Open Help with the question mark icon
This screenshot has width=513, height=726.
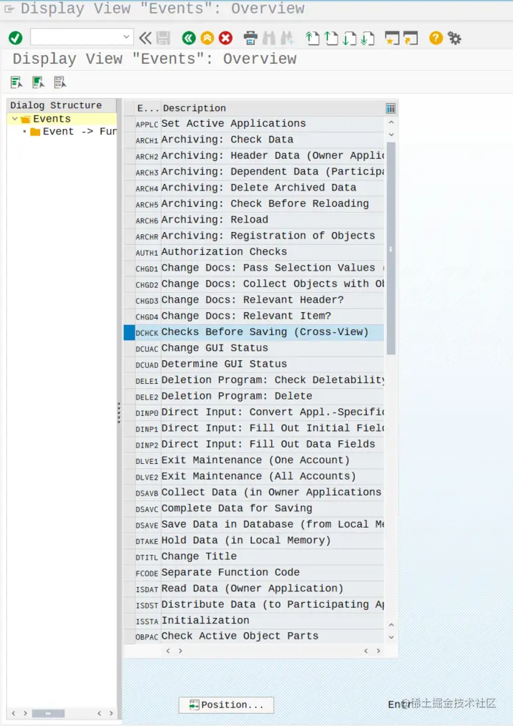click(x=436, y=38)
